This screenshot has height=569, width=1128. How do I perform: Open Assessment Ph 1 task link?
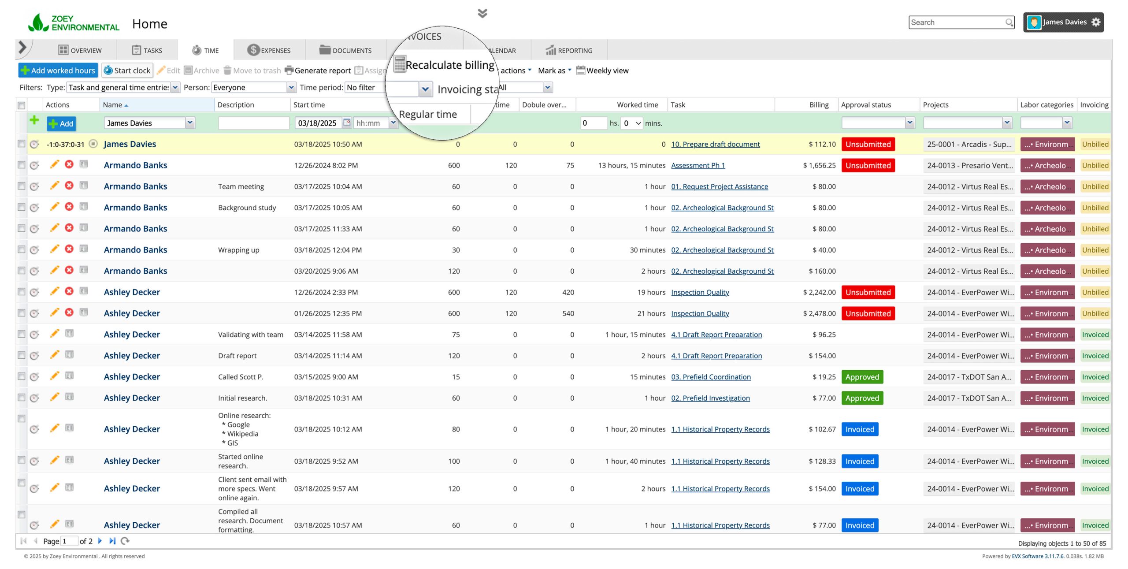[698, 165]
